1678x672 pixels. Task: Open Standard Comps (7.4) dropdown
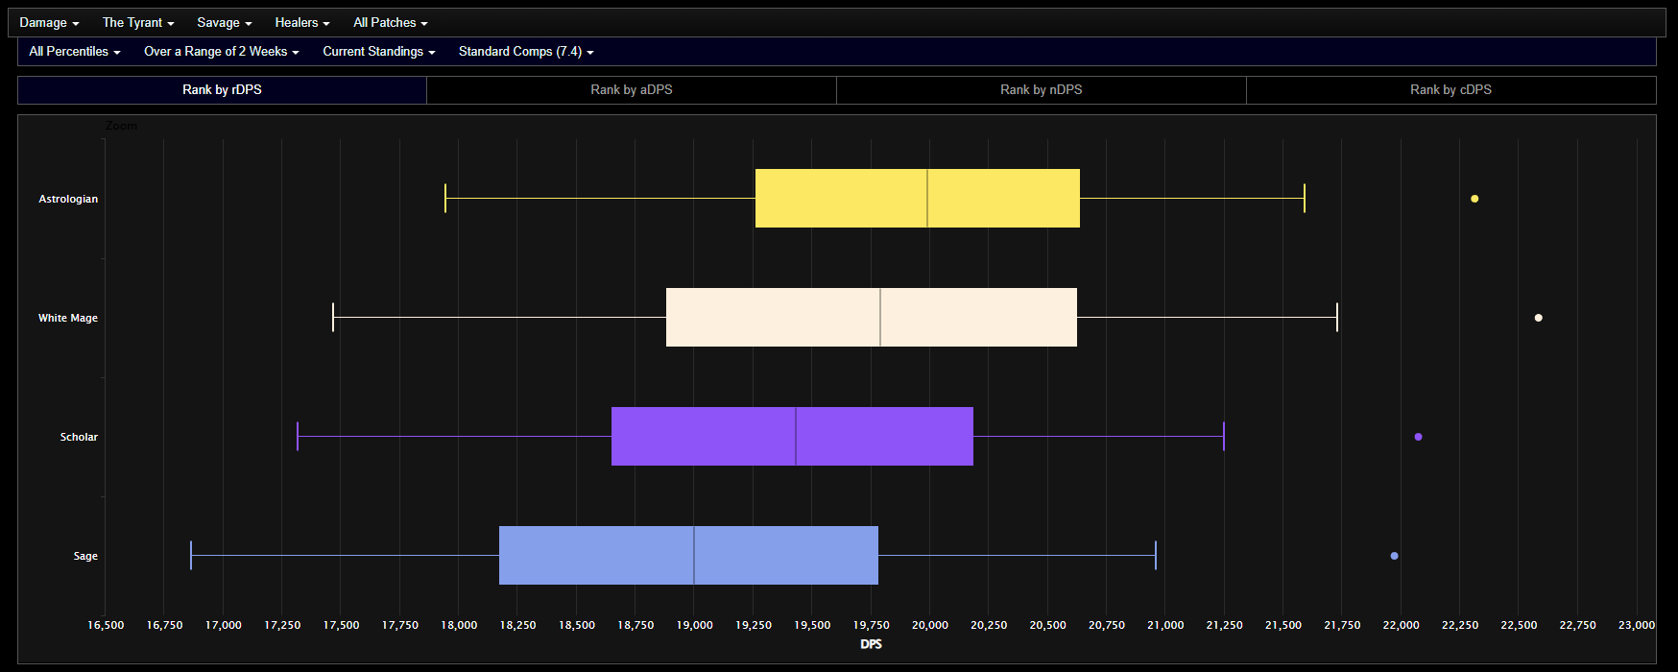526,51
